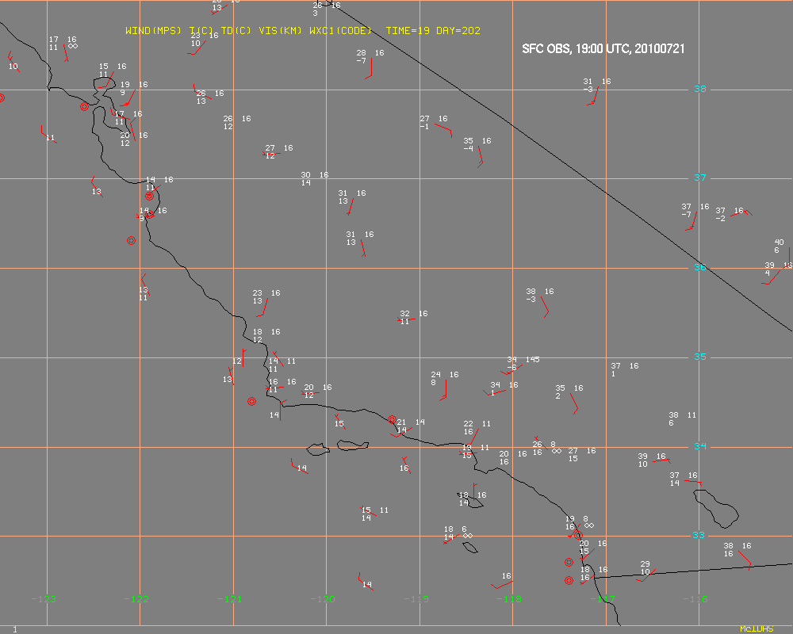Select the green longitude label -118
The width and height of the screenshot is (793, 634).
509,599
